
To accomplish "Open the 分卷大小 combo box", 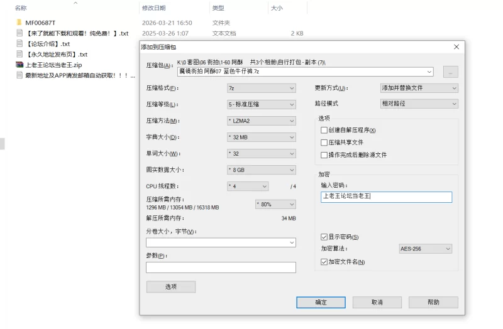I will pyautogui.click(x=221, y=242).
